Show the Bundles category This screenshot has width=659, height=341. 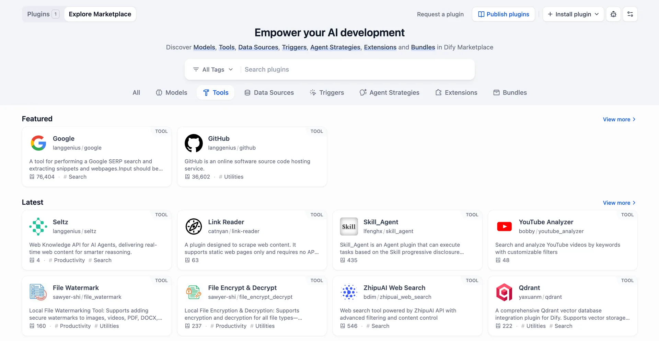coord(510,93)
